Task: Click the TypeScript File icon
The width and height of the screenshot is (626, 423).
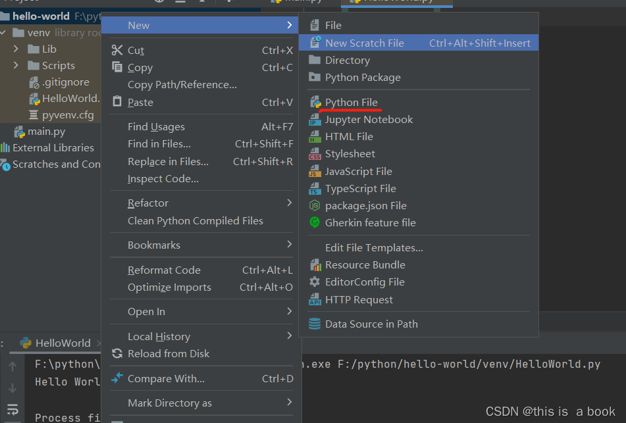Action: click(314, 187)
